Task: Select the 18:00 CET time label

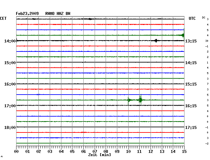Action: [10, 127]
